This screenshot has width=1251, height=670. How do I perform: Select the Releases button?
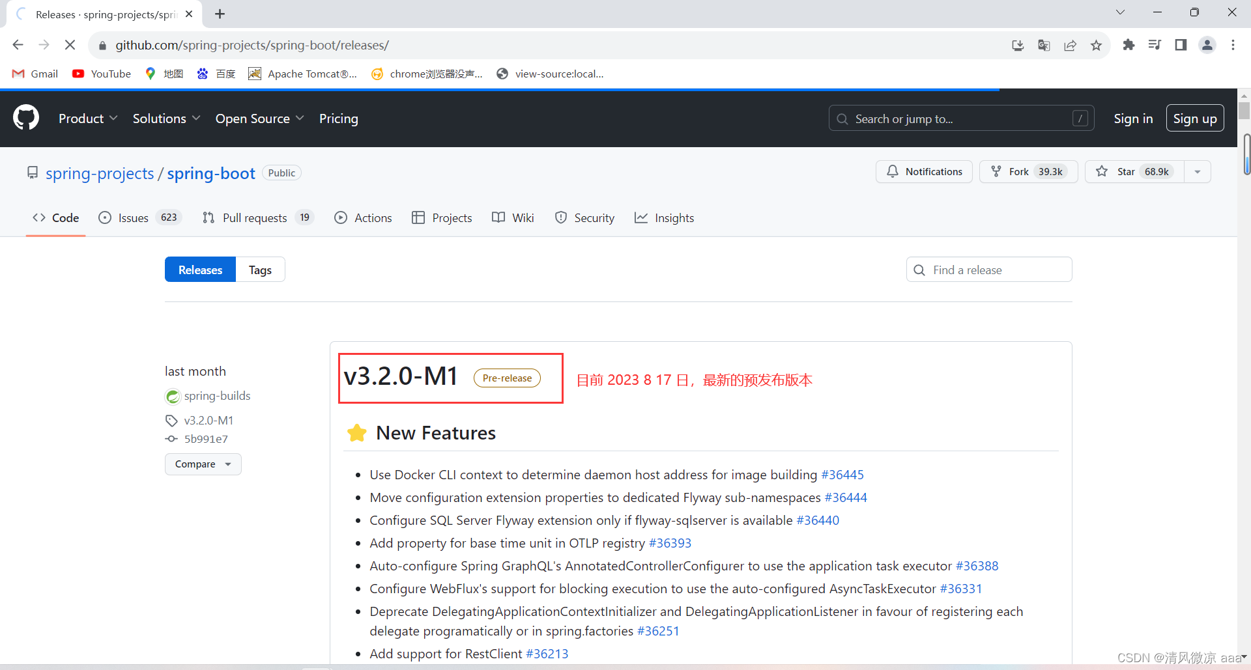pos(200,270)
